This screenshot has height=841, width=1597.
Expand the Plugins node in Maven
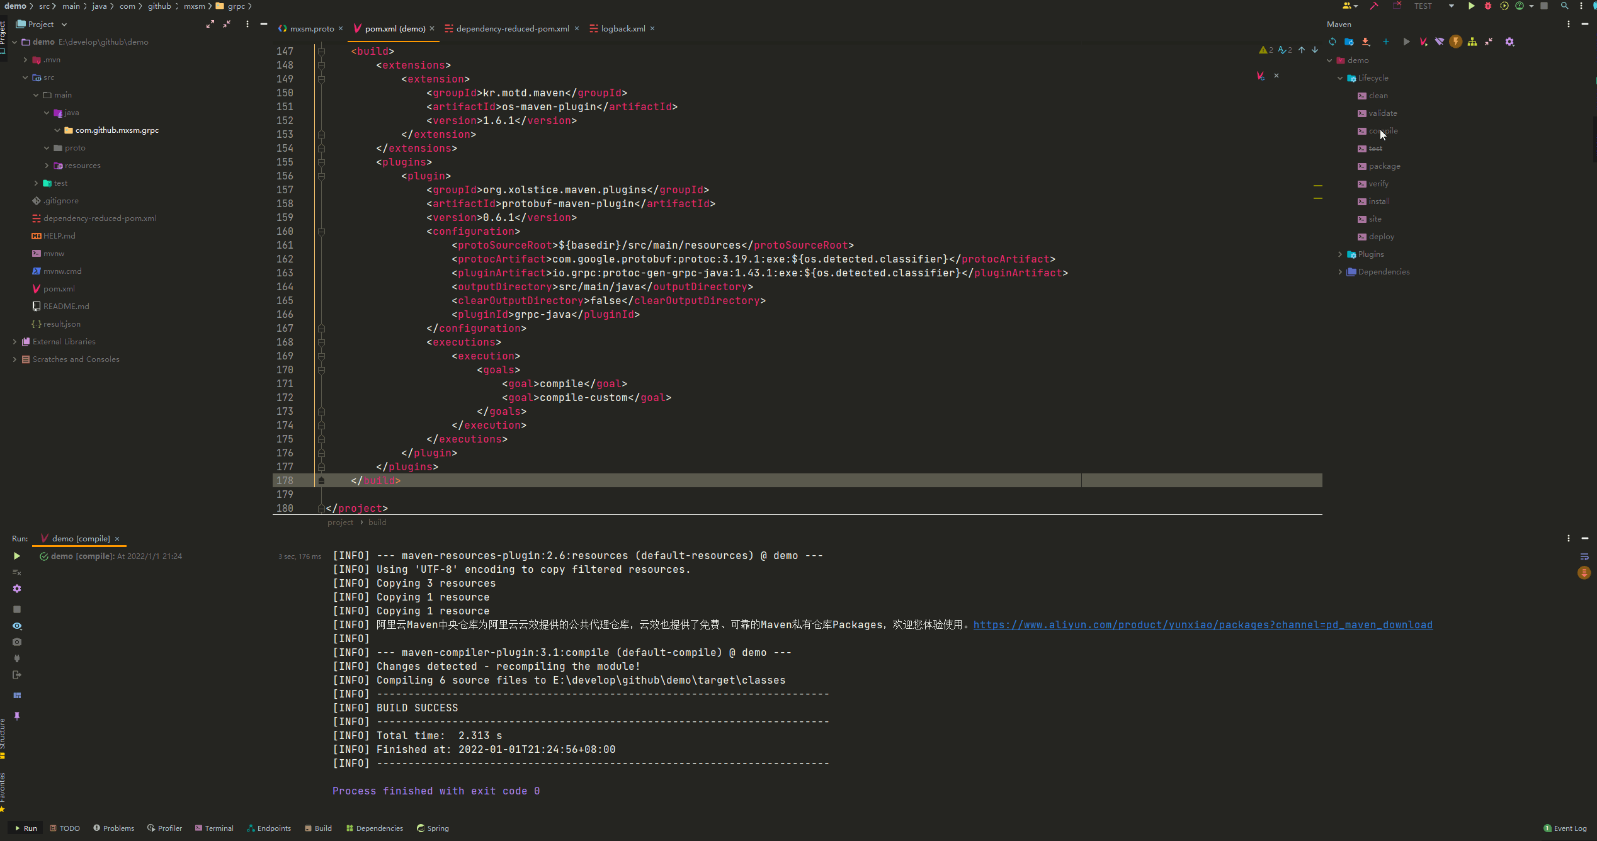[x=1340, y=254]
